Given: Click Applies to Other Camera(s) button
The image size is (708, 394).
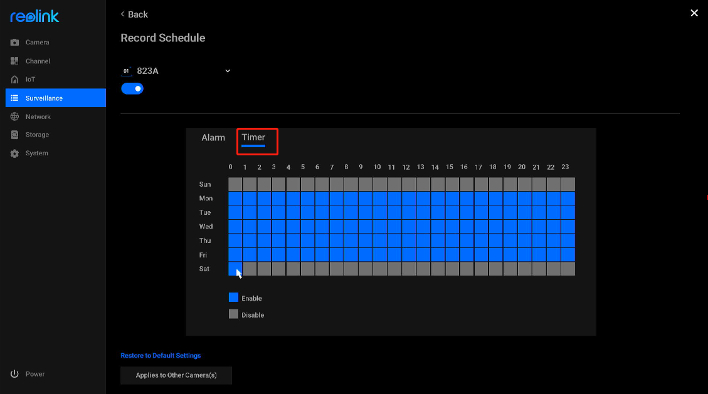Looking at the screenshot, I should click(x=176, y=375).
